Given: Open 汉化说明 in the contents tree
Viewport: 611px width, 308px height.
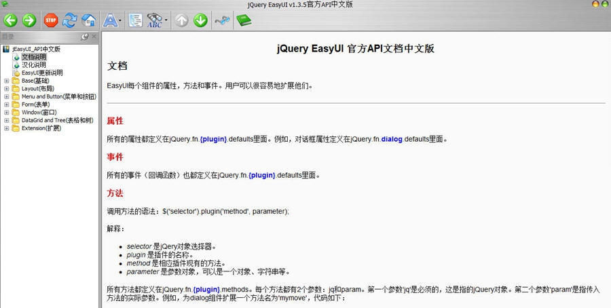Looking at the screenshot, I should point(34,64).
